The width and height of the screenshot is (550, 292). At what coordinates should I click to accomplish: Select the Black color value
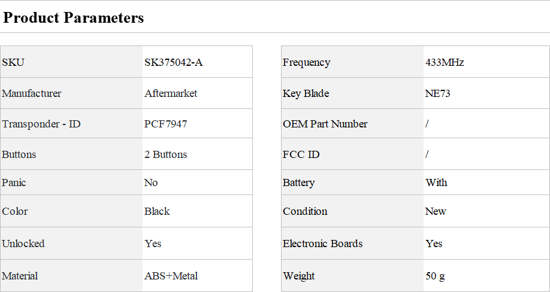157,211
